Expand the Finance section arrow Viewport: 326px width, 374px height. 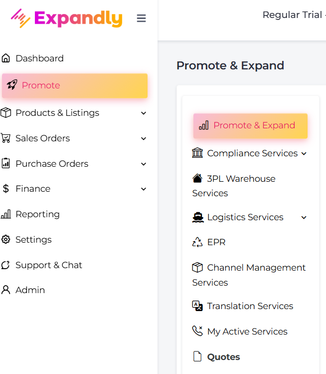pyautogui.click(x=144, y=189)
